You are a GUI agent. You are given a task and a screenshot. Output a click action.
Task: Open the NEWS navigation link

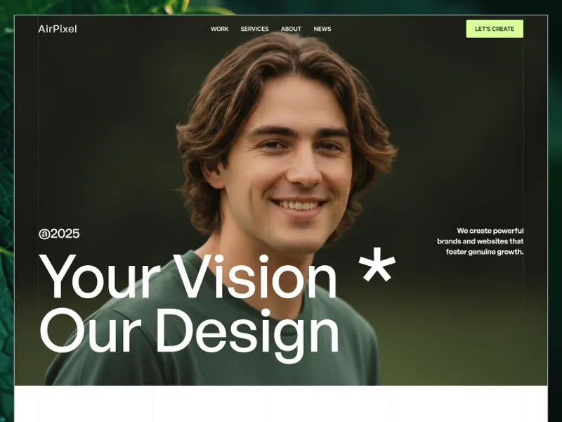click(x=322, y=29)
